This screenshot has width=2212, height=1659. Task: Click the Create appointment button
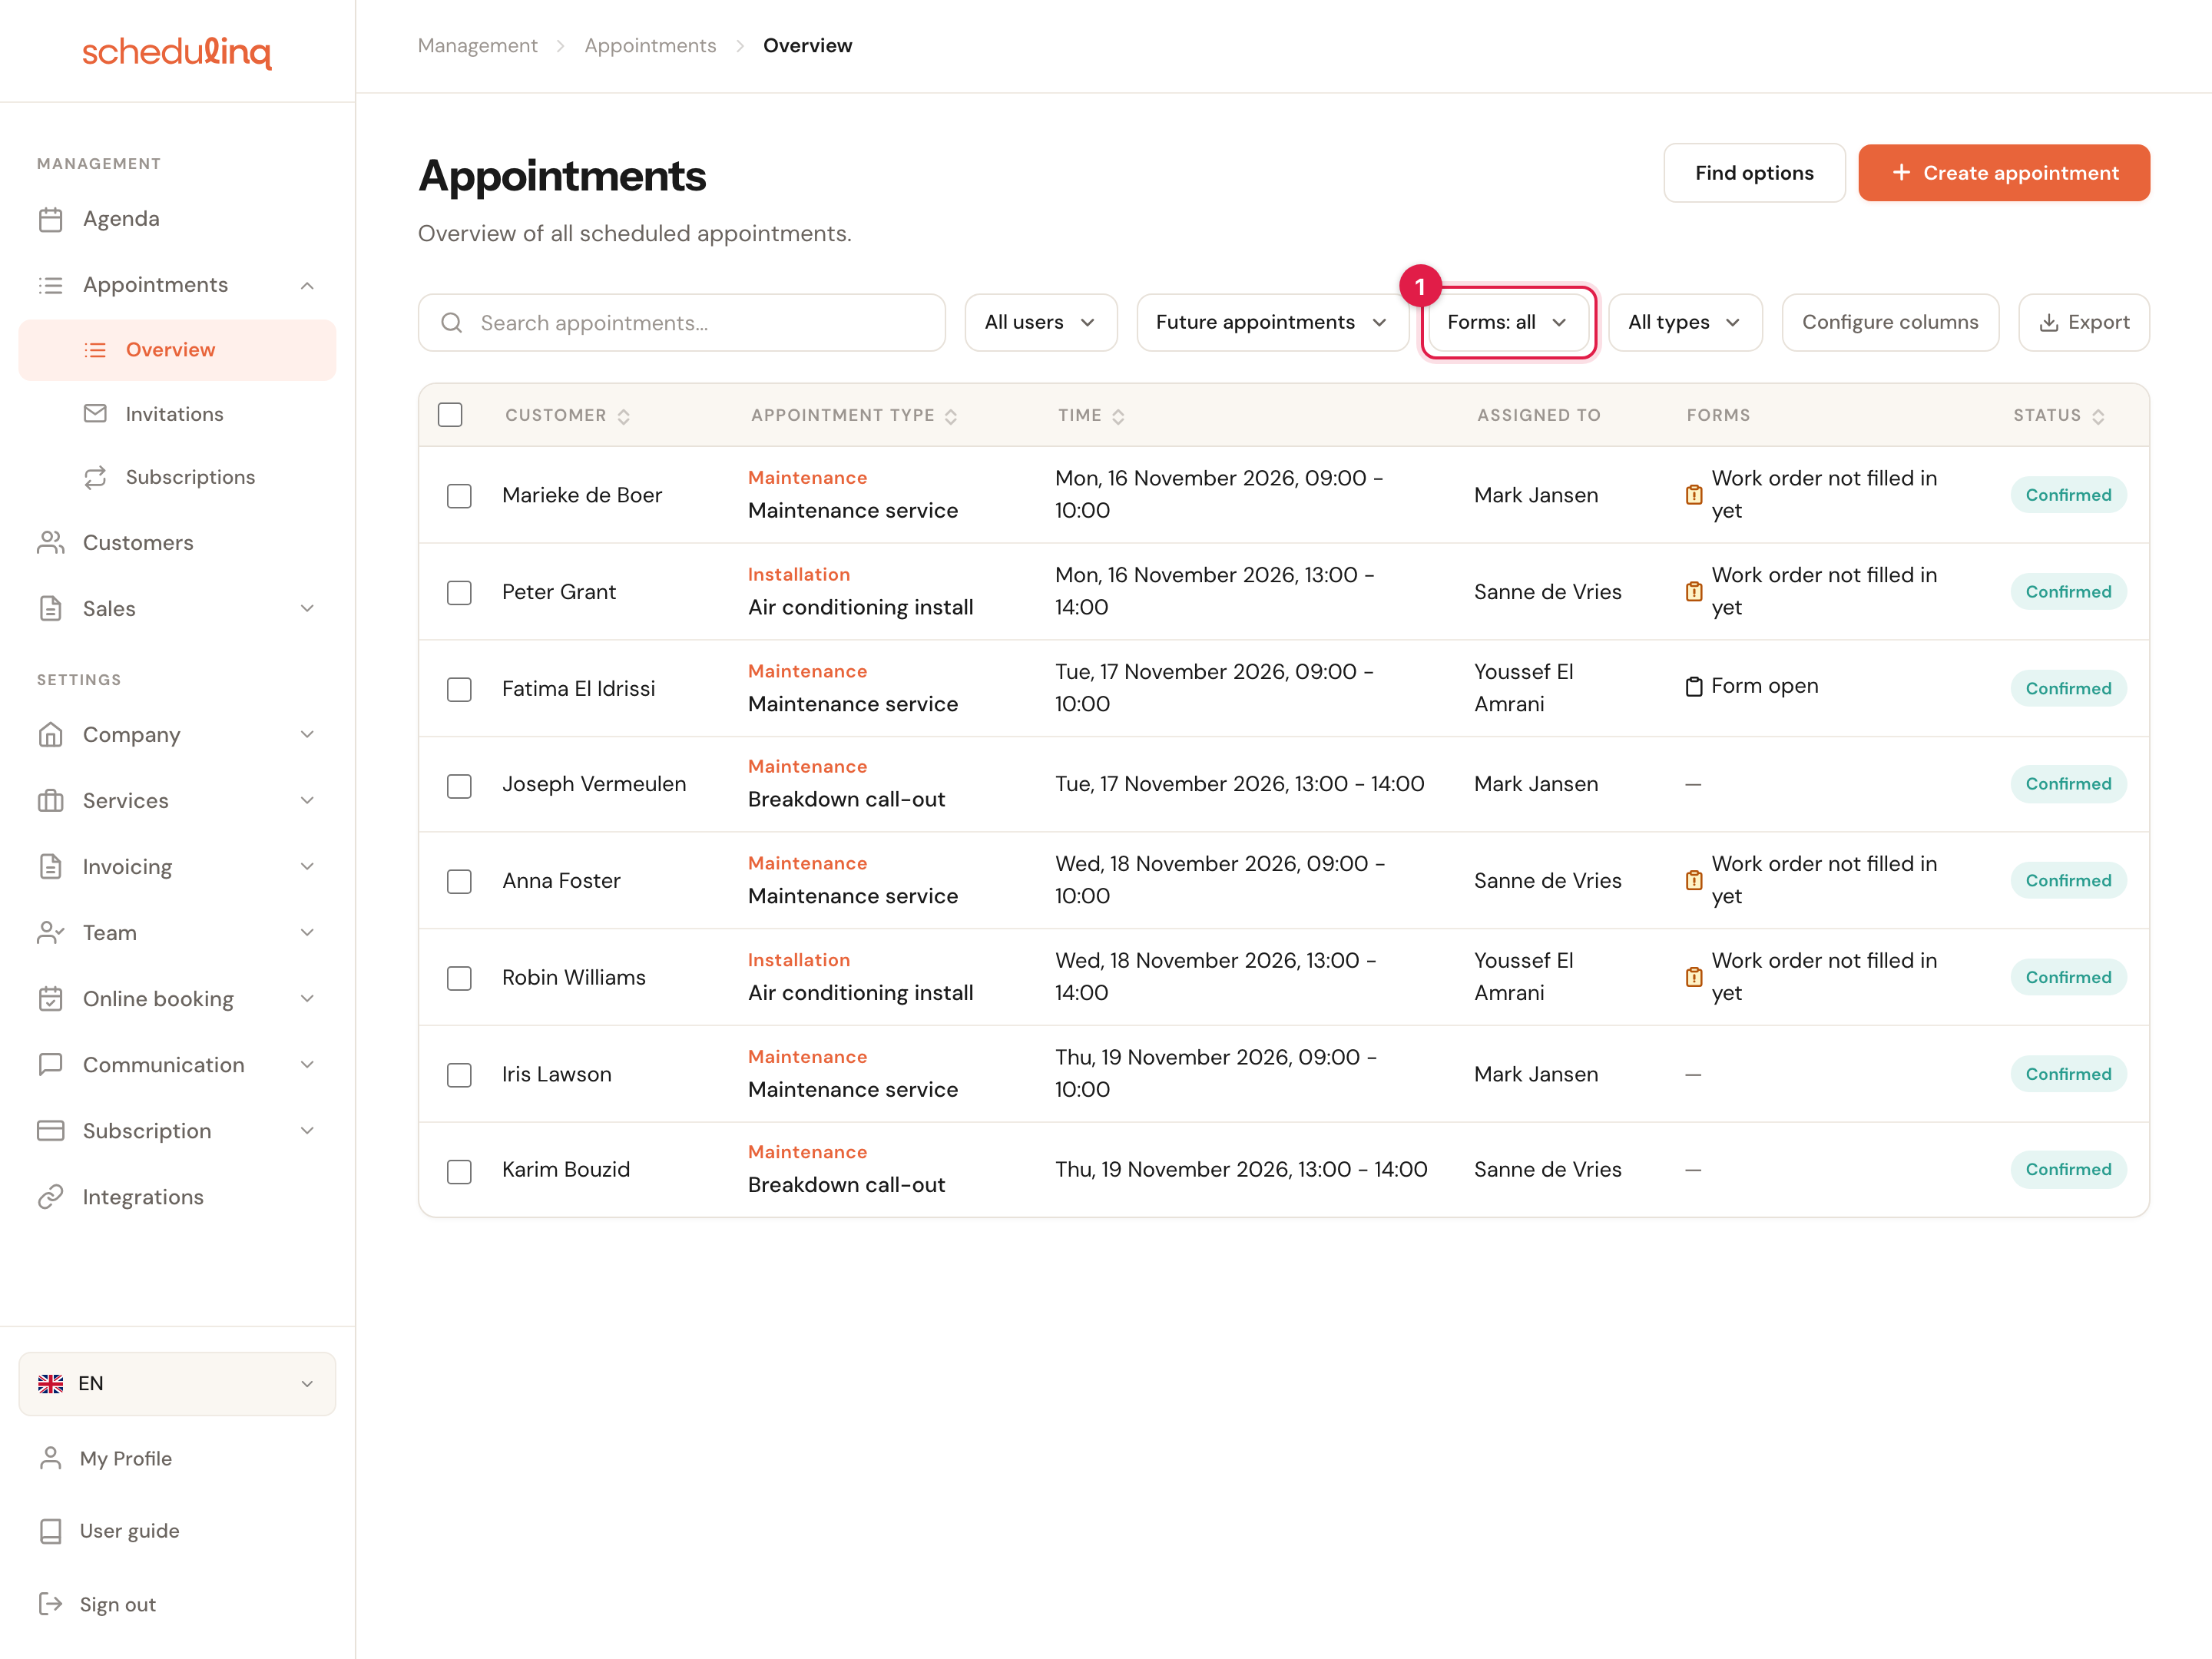tap(2004, 173)
